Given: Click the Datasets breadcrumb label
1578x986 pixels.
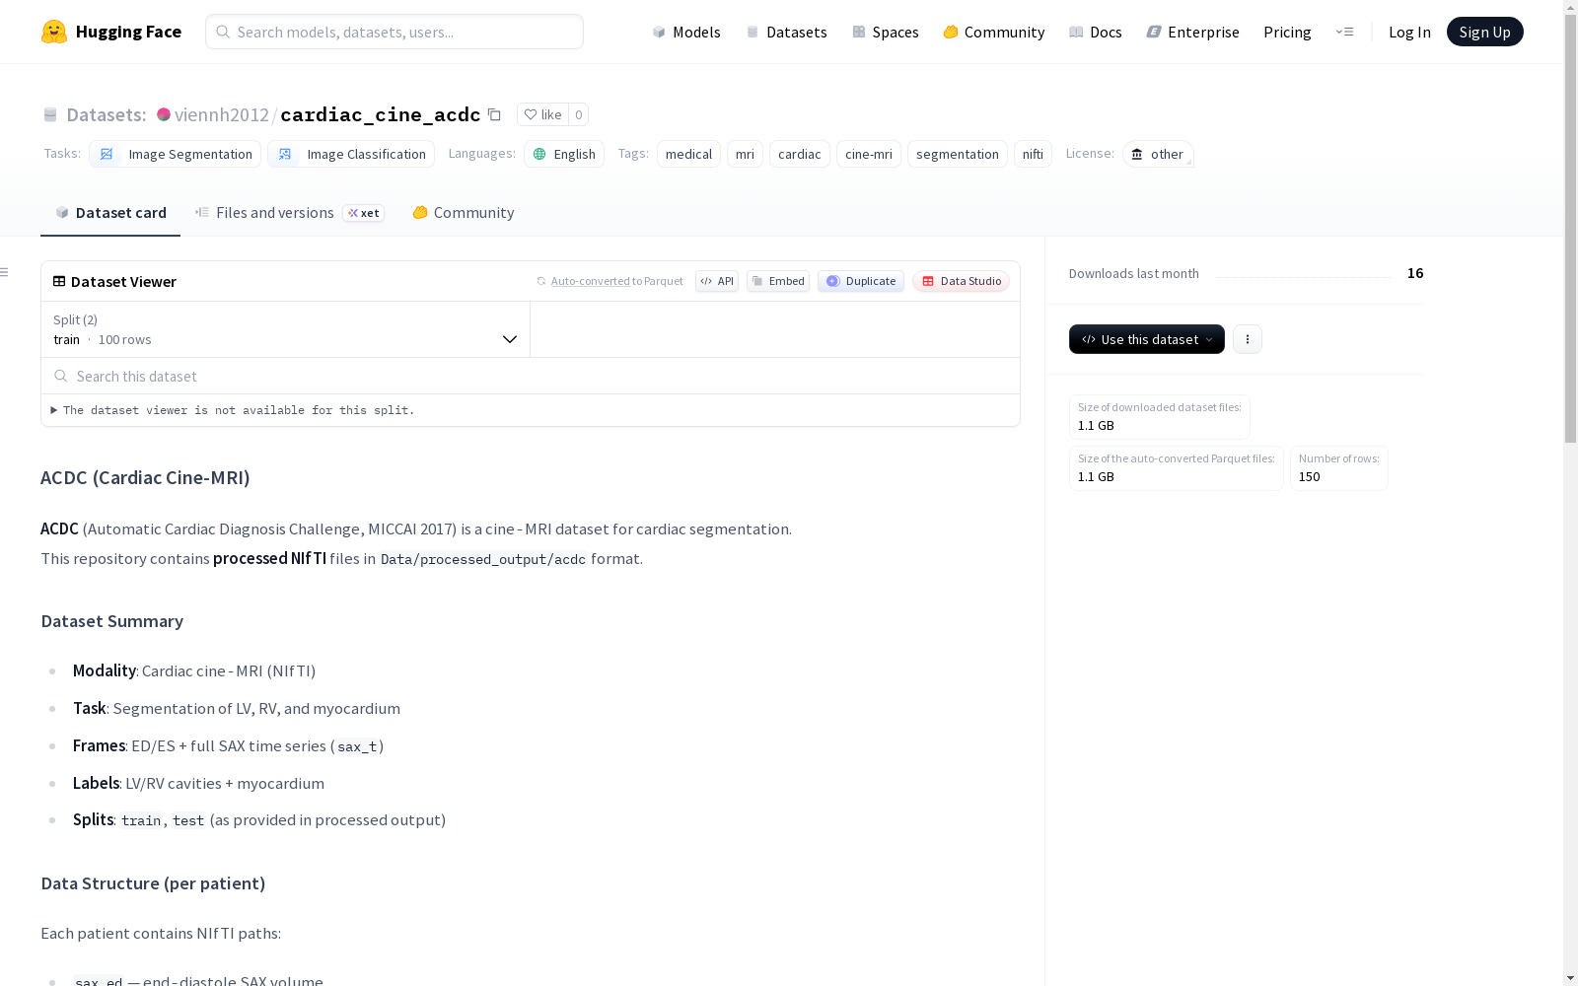Looking at the screenshot, I should tap(107, 114).
